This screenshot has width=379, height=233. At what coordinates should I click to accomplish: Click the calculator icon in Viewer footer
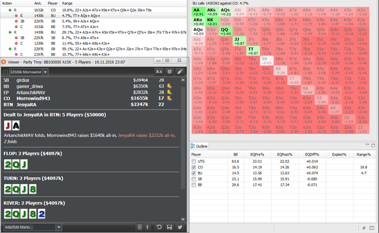[140, 227]
